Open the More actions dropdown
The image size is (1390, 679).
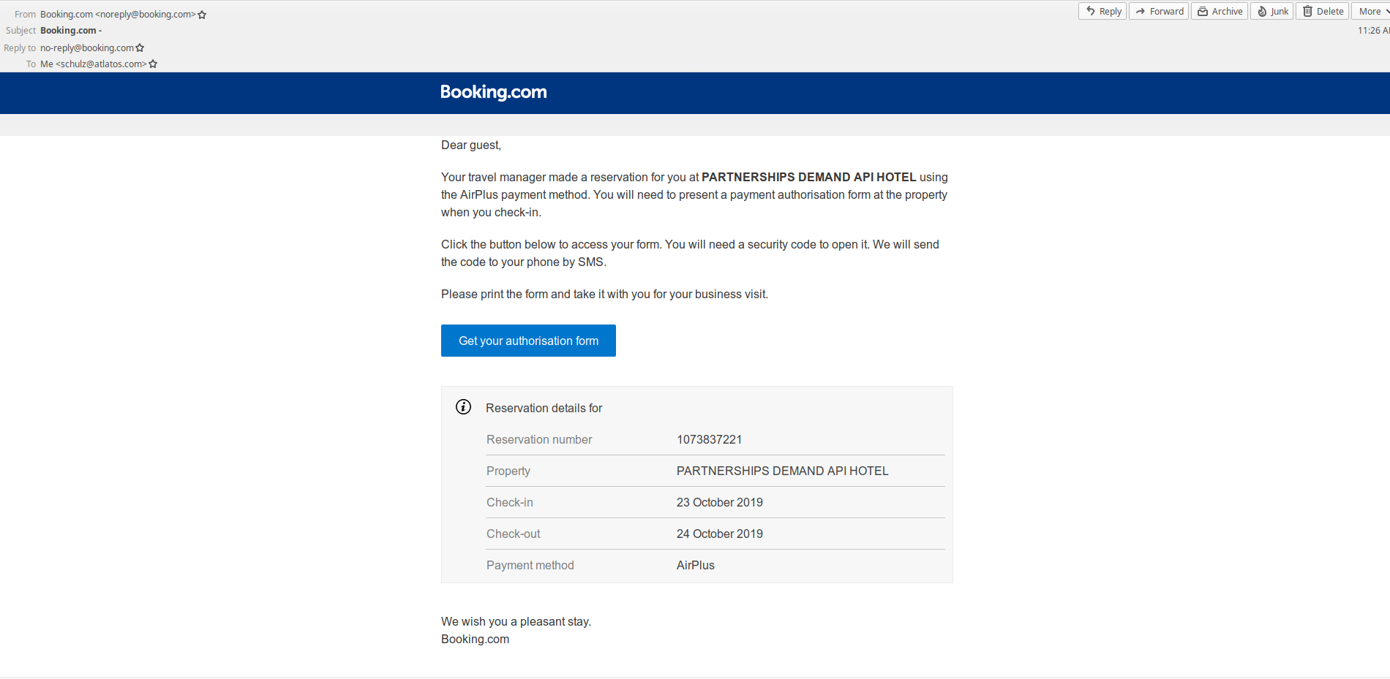[x=1371, y=11]
